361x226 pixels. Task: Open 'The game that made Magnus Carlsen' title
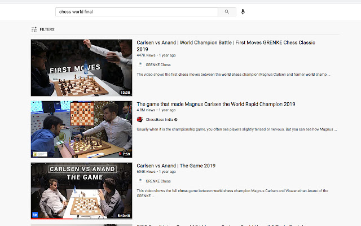pyautogui.click(x=216, y=105)
